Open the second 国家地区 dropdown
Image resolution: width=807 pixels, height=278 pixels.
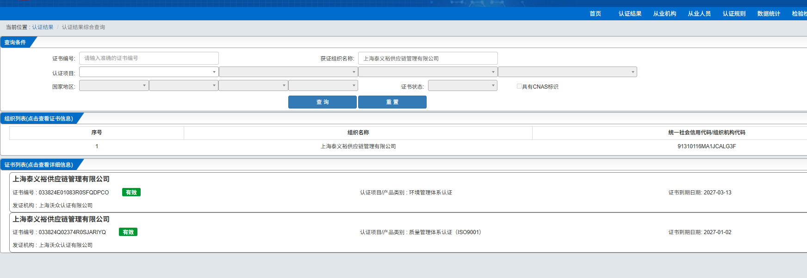point(184,85)
